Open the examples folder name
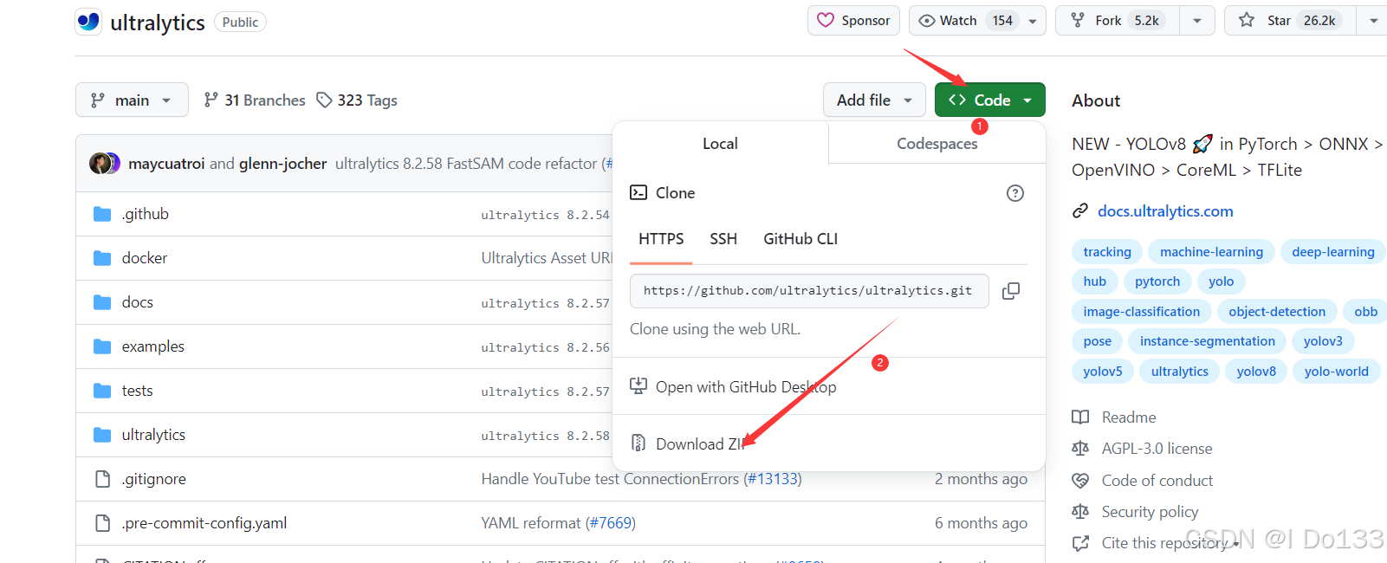Screen dimensions: 1387x563 coord(153,346)
